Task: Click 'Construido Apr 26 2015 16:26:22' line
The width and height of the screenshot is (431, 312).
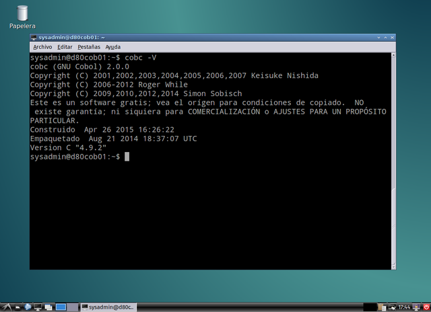Action: pyautogui.click(x=102, y=130)
